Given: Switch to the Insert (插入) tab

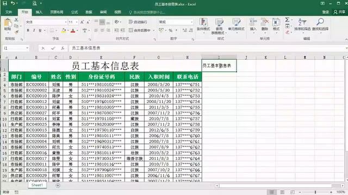Looking at the screenshot, I should pyautogui.click(x=39, y=12).
